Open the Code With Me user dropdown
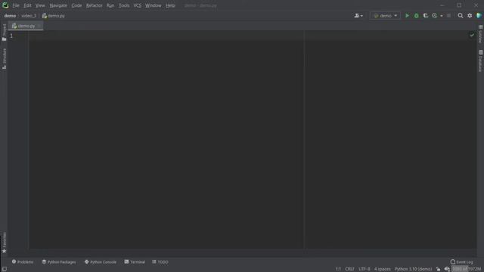The image size is (484, 272). (x=358, y=16)
